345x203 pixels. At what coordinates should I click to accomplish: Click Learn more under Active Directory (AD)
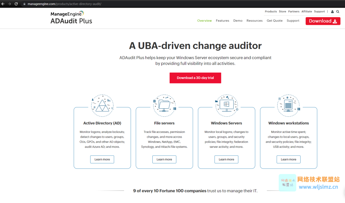102,159
